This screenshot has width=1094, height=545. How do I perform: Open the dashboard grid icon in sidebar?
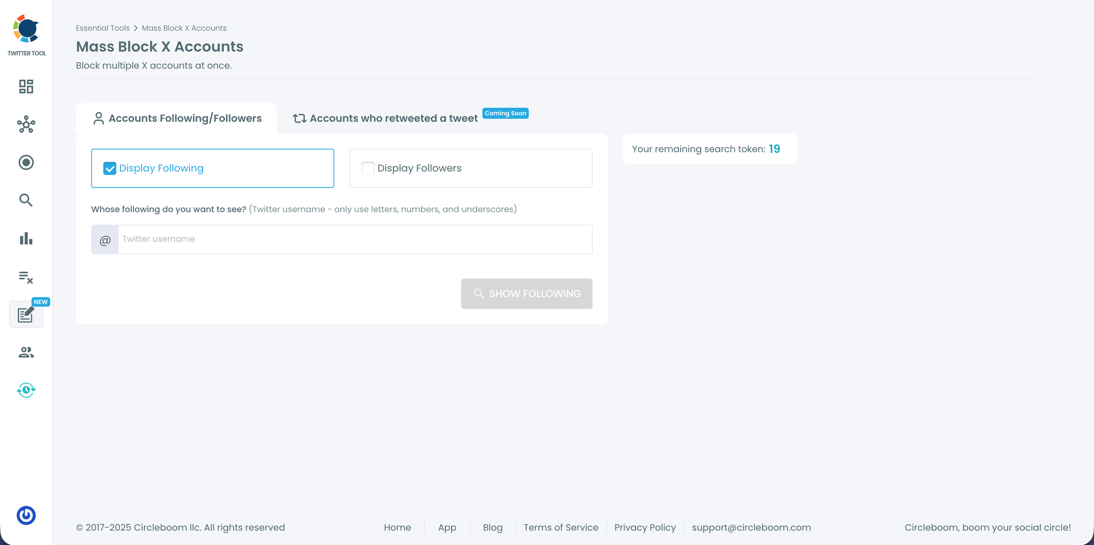point(26,86)
